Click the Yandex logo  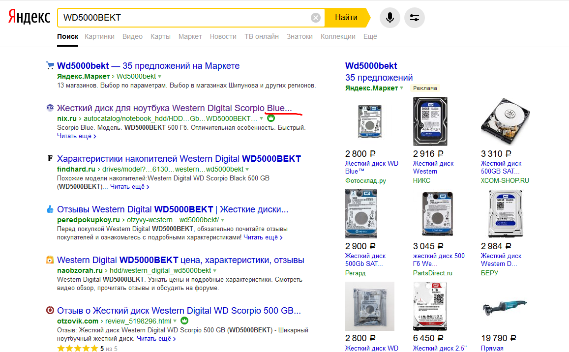[29, 17]
